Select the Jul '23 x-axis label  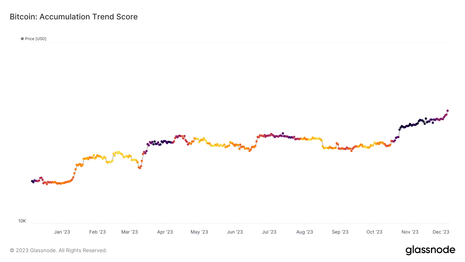tap(269, 232)
